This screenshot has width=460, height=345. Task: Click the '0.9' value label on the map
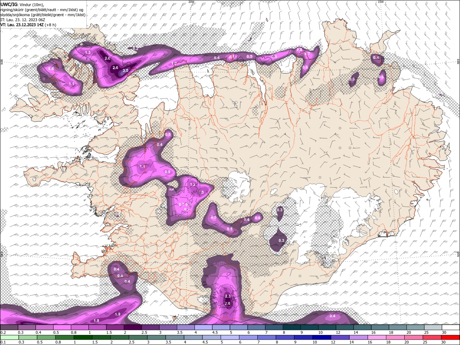[167, 172]
